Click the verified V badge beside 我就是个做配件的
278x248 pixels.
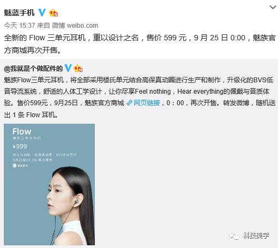click(68, 68)
